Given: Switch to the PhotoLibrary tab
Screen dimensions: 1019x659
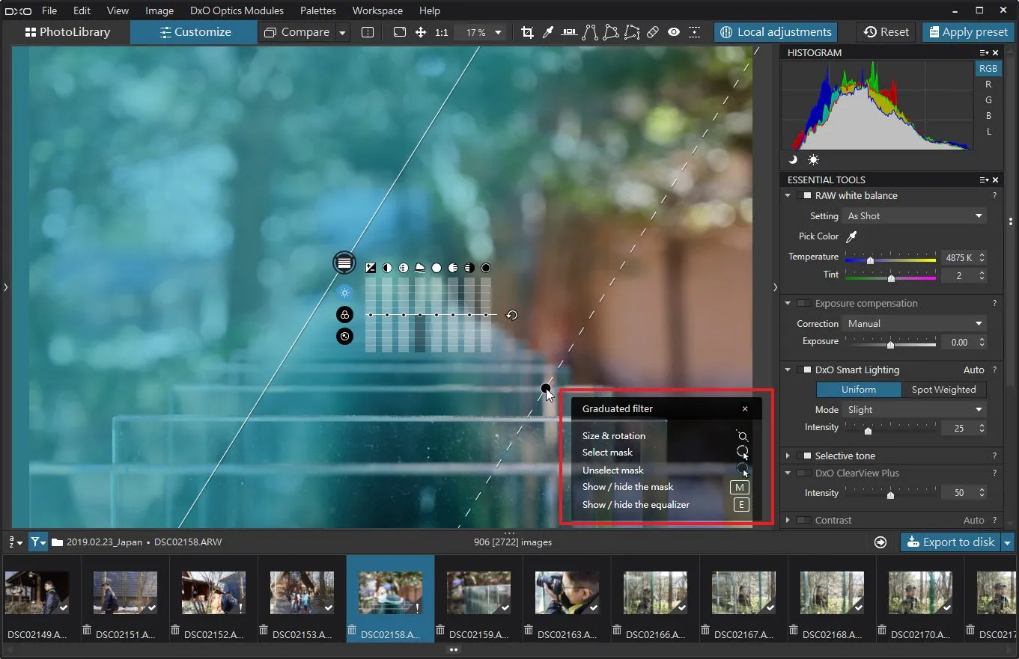Looking at the screenshot, I should coord(67,32).
